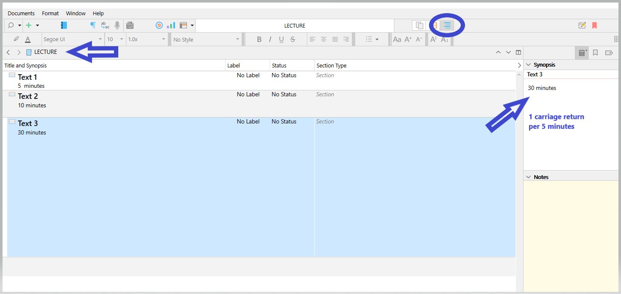Screen dimensions: 621x294
Task: Click the Project Targets bullseye icon
Action: [159, 25]
